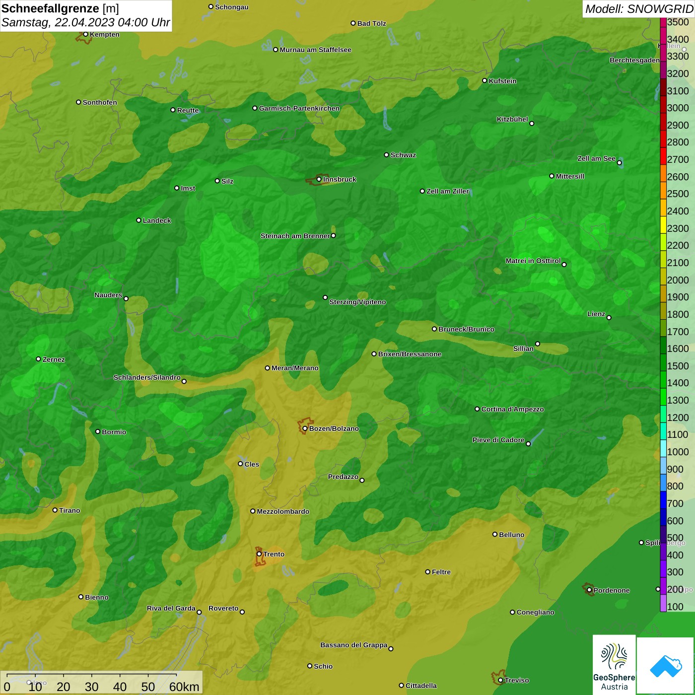Click the 'Matrei in Osttirol' label

point(533,261)
